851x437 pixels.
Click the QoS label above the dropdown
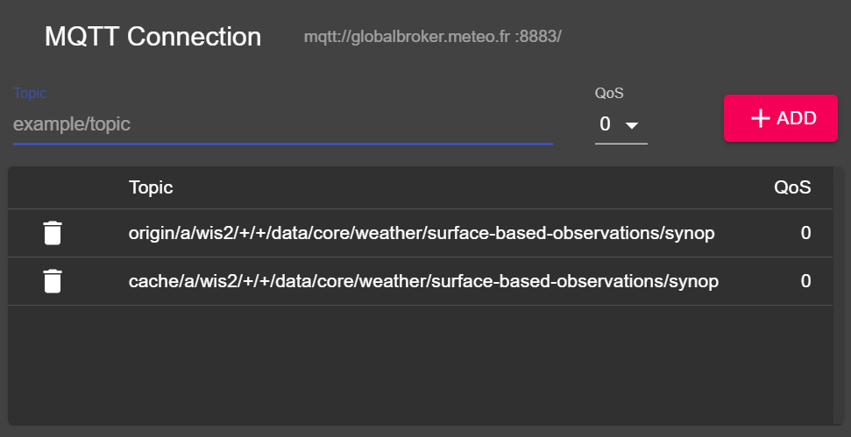(x=609, y=93)
